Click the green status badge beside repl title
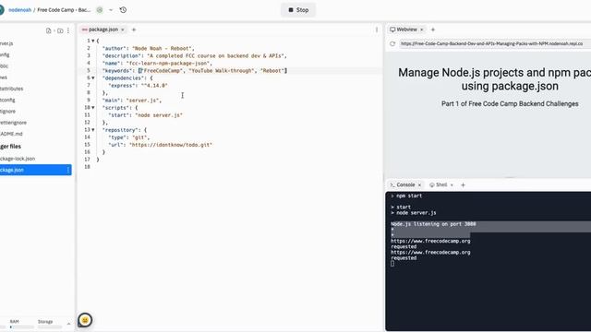 click(100, 10)
